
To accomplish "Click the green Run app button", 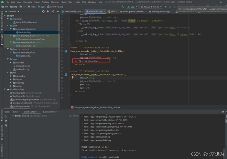I will click(166, 7).
